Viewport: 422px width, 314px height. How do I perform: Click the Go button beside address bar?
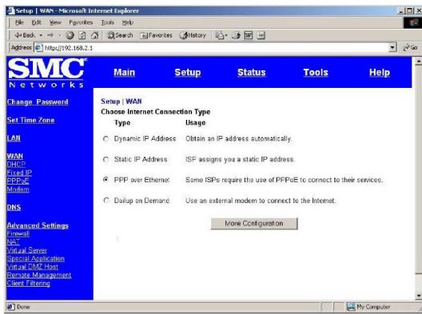pos(411,48)
